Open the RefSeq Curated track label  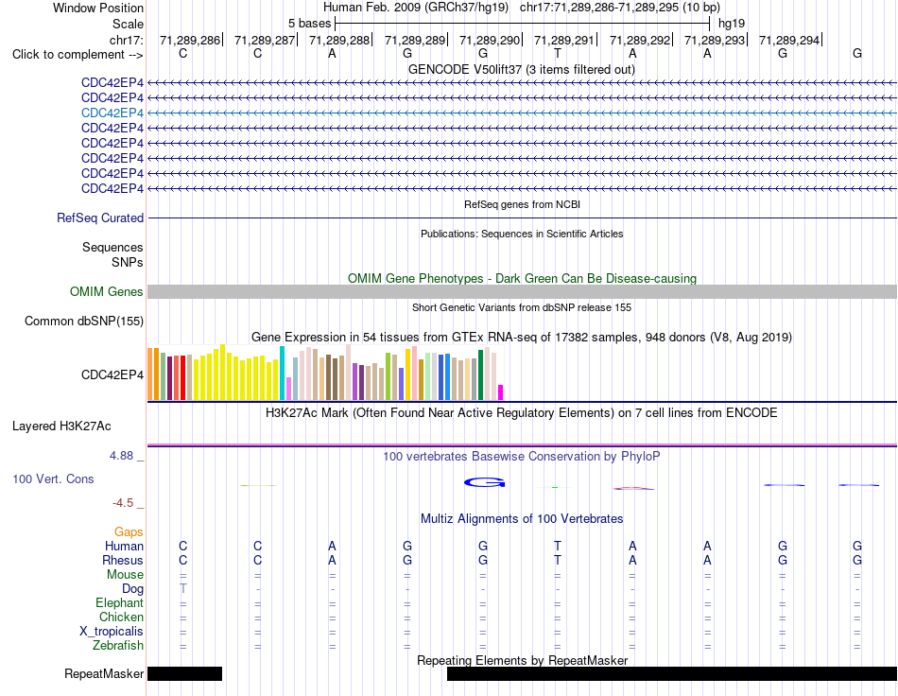(100, 217)
